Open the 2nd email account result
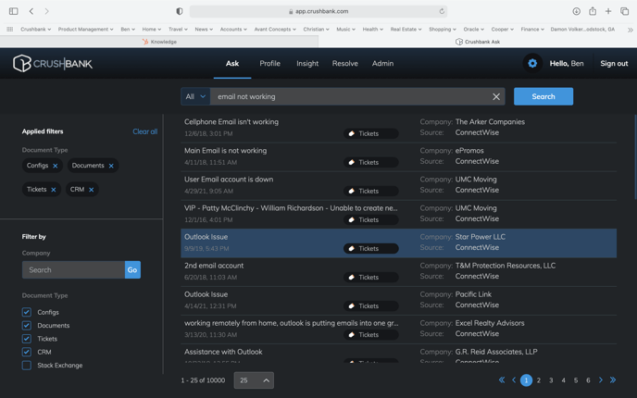The height and width of the screenshot is (398, 637). point(398,272)
